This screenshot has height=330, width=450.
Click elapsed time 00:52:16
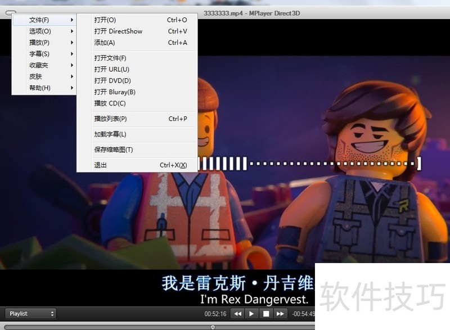pos(215,314)
